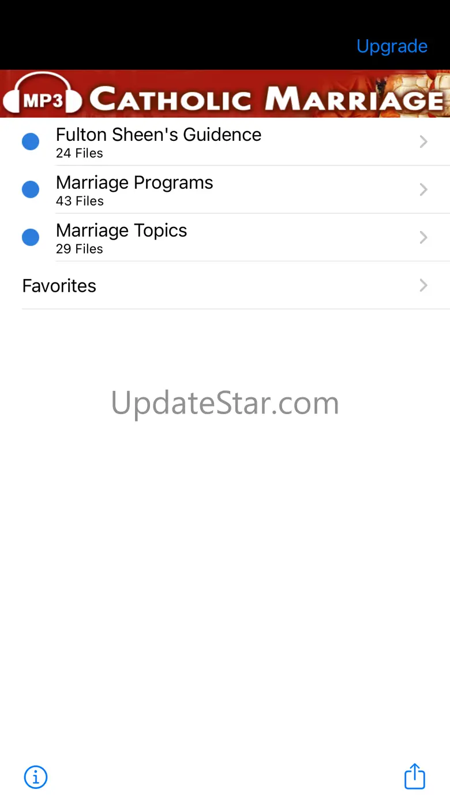The image size is (450, 801).
Task: Tap the MP3 headphones logo
Action: click(42, 95)
